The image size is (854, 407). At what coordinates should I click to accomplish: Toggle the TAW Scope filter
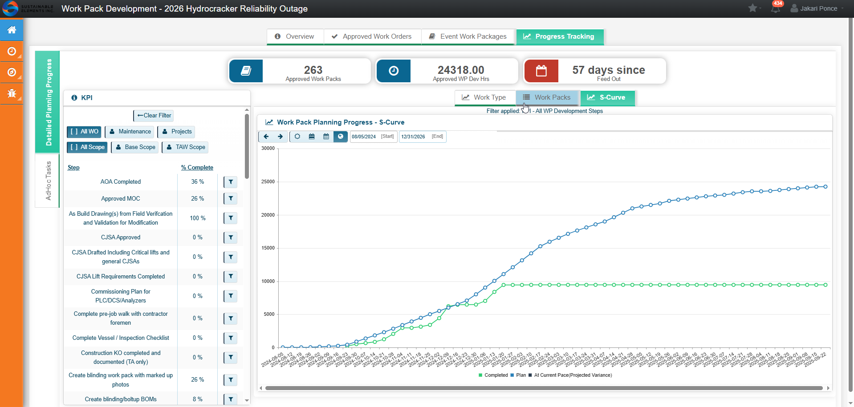pos(185,147)
